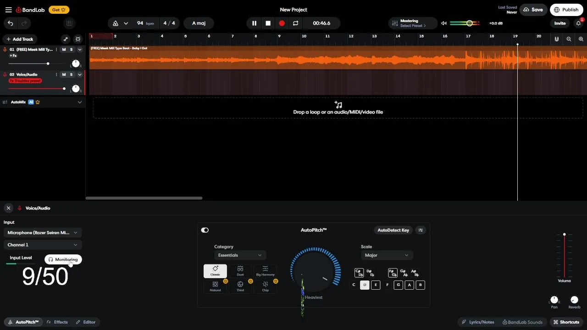587x330 pixels.
Task: Add a new track
Action: (20, 39)
